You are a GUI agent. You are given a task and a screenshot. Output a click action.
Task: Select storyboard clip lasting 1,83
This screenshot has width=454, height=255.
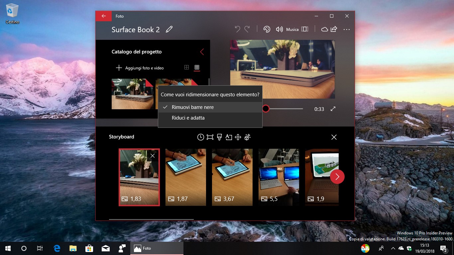pos(139,177)
